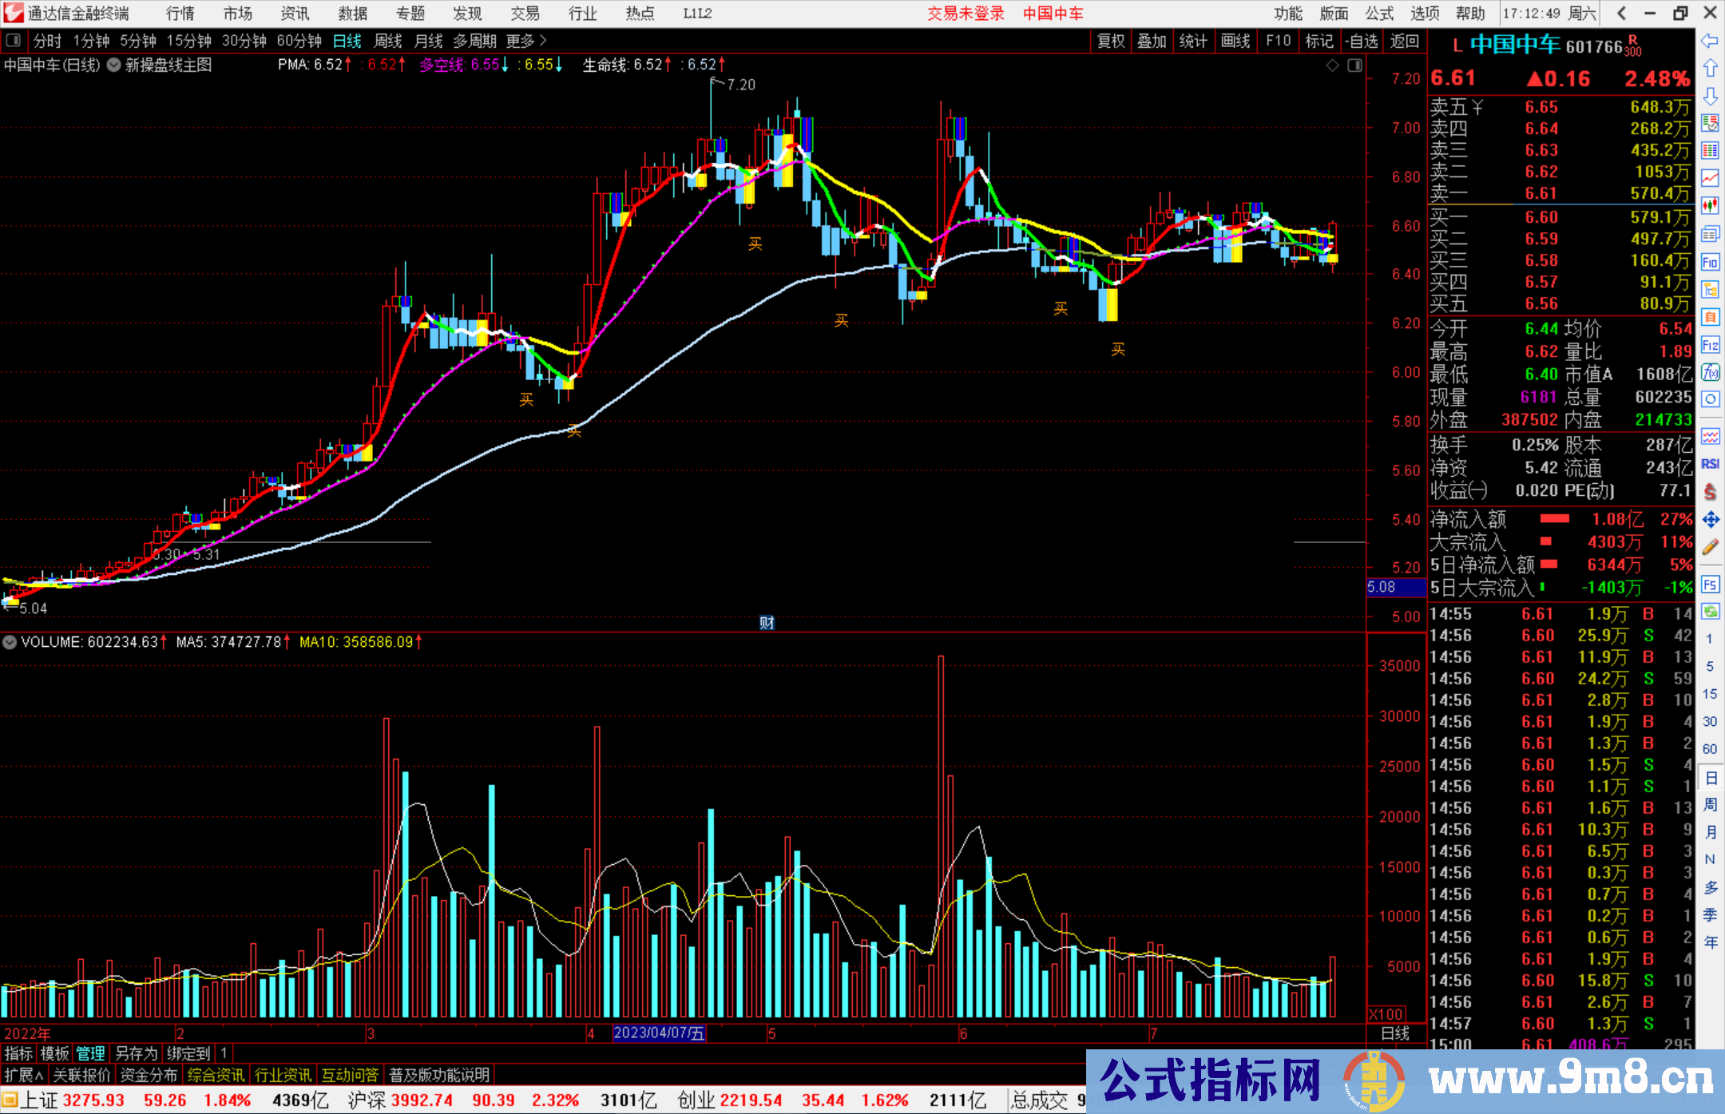Expand the VOLUME indicator dropdown

(x=10, y=642)
